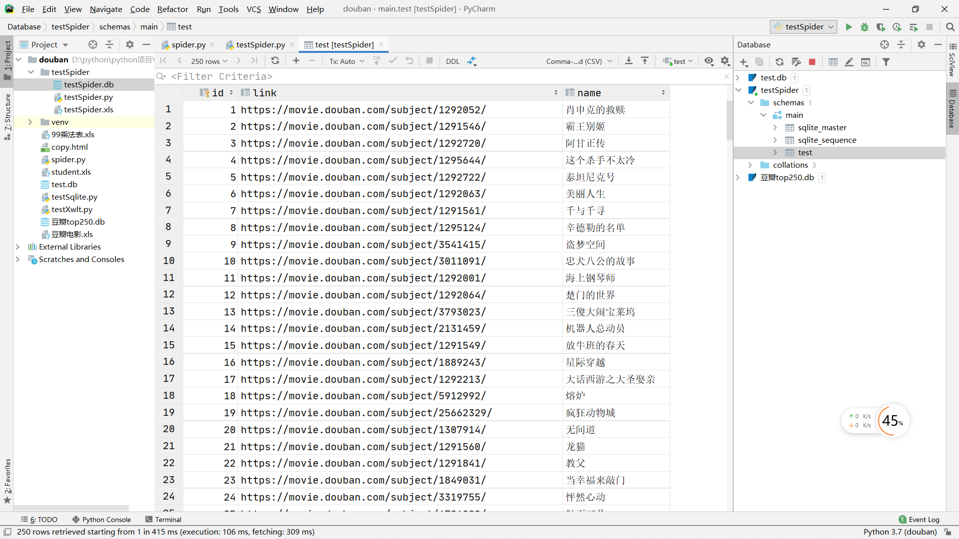The image size is (959, 539).
Task: Open the Tx: Auto transaction mode dropdown
Action: pos(347,61)
